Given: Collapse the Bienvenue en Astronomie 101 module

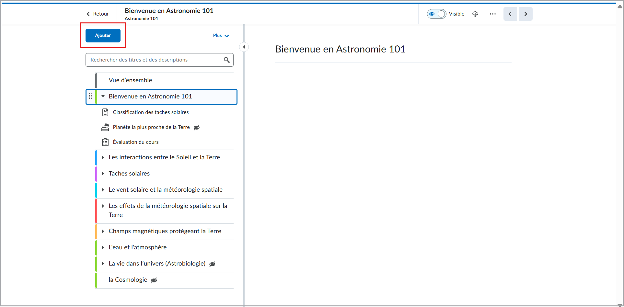Looking at the screenshot, I should [103, 97].
